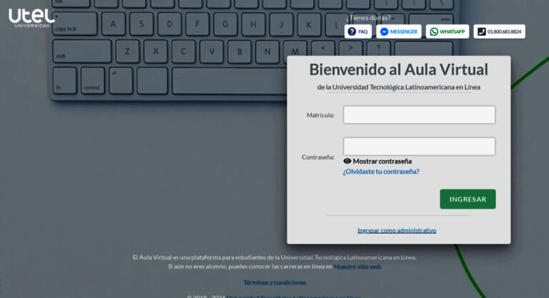The width and height of the screenshot is (549, 298).
Task: Contact support via Messenger button
Action: [x=399, y=32]
